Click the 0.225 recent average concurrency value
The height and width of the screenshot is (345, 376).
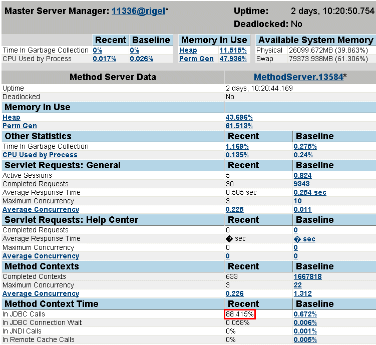tap(234, 209)
